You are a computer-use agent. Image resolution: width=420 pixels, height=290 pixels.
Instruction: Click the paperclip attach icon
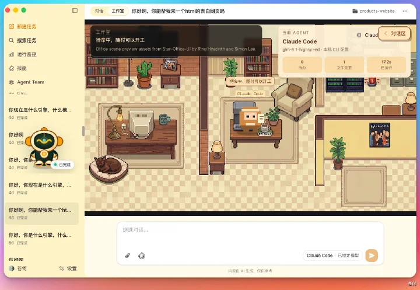pyautogui.click(x=128, y=256)
